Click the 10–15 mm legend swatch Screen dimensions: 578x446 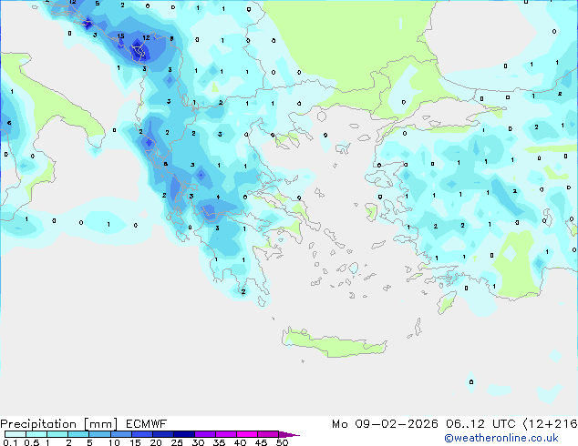(120, 434)
